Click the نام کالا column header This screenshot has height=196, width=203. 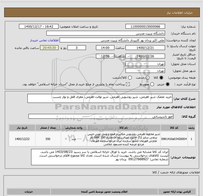tap(124, 128)
